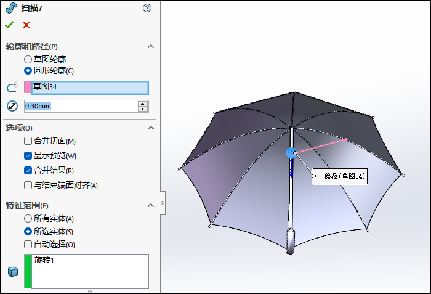Select the 草图轮廓 radio option
Image resolution: width=431 pixels, height=294 pixels.
click(28, 59)
